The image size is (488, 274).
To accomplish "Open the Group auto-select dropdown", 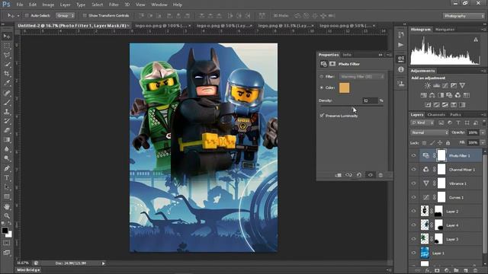I will 65,15.
